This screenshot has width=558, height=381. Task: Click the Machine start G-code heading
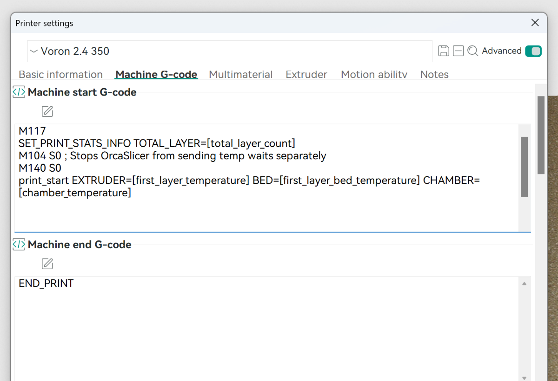[x=82, y=92]
